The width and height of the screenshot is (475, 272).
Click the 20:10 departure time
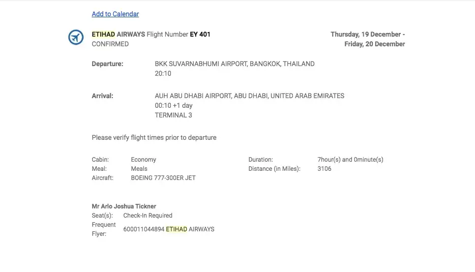(x=163, y=74)
